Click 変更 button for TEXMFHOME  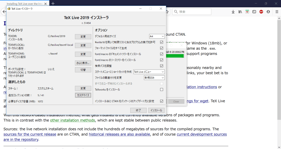coord(83,54)
